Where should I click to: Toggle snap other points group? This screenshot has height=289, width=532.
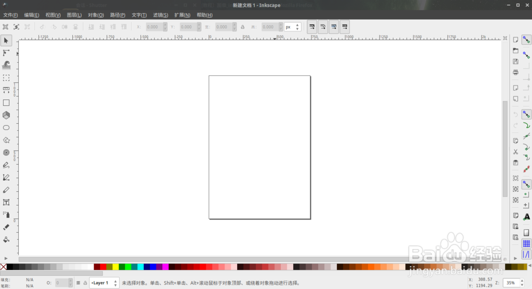pyautogui.click(x=526, y=184)
